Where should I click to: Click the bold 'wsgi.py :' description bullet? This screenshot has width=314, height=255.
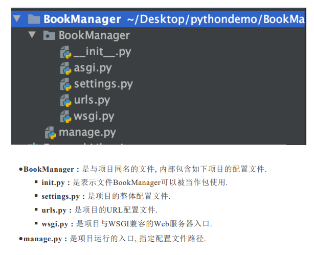(x=57, y=224)
